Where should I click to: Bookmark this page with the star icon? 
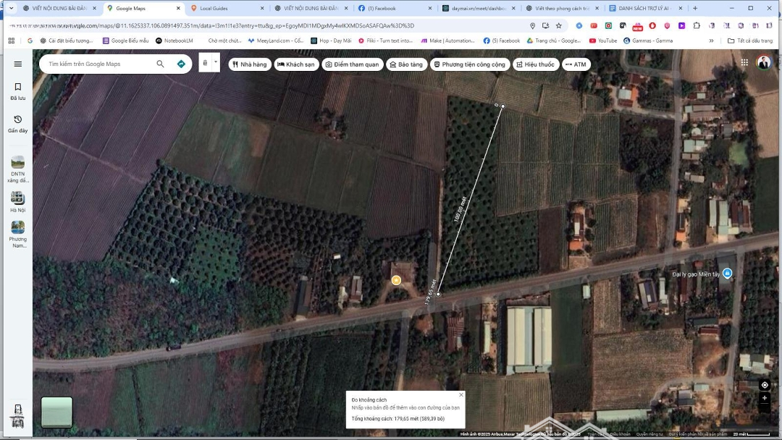point(559,25)
